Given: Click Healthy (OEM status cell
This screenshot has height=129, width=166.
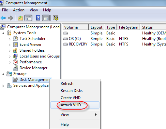Looking at the screenshot, I should click(154, 33).
